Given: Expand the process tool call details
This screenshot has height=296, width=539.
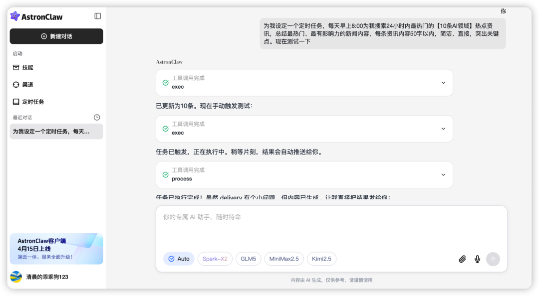Looking at the screenshot, I should [443, 174].
